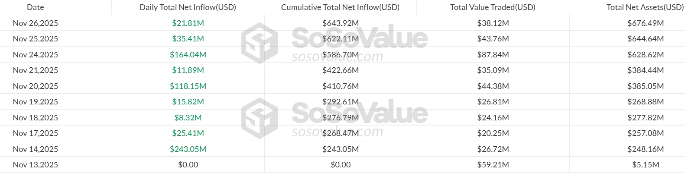
Task: Click the green $8.32M inflow value
Action: [x=188, y=118]
